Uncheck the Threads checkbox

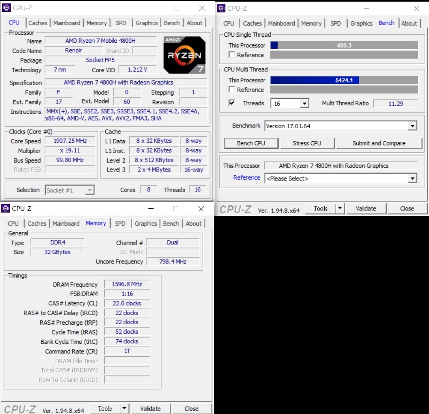click(232, 103)
